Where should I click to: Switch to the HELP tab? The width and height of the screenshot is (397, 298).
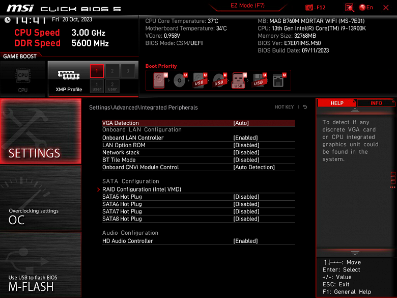[337, 103]
